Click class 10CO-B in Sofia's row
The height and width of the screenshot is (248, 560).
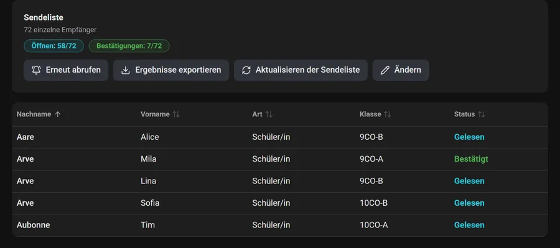click(373, 203)
